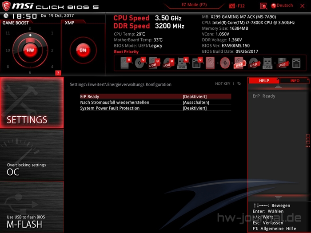This screenshot has width=311, height=233.
Task: Click the legacy USB CD/DVD boot icon
Action: 254,63
